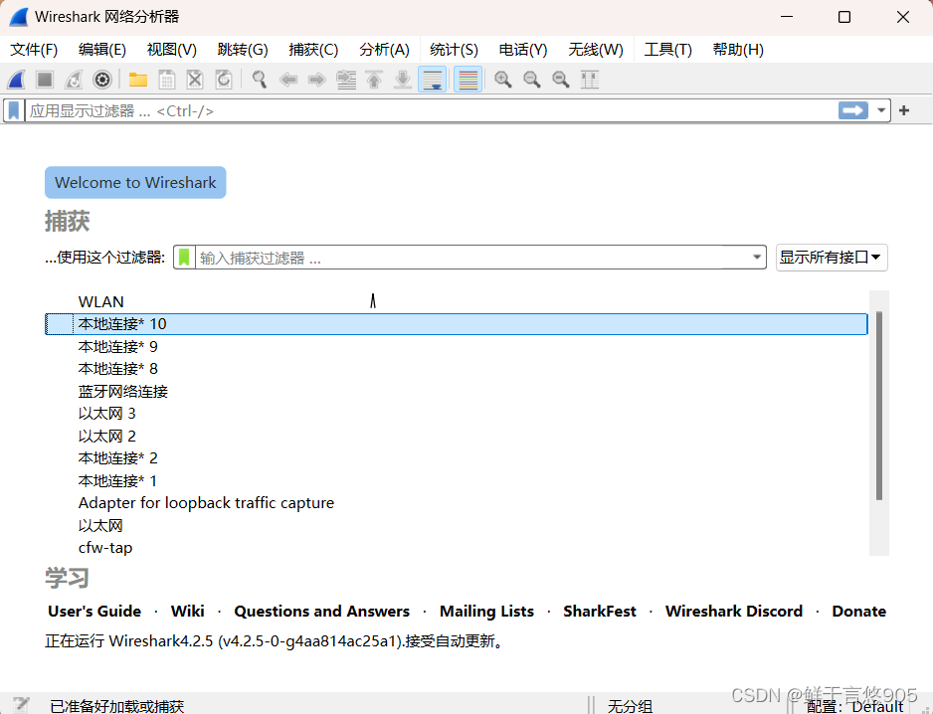This screenshot has width=933, height=714.
Task: Open the 统计(S) menu
Action: [x=454, y=50]
